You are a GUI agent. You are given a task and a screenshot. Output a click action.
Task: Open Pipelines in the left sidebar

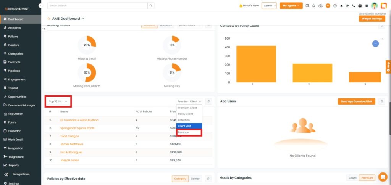point(14,71)
